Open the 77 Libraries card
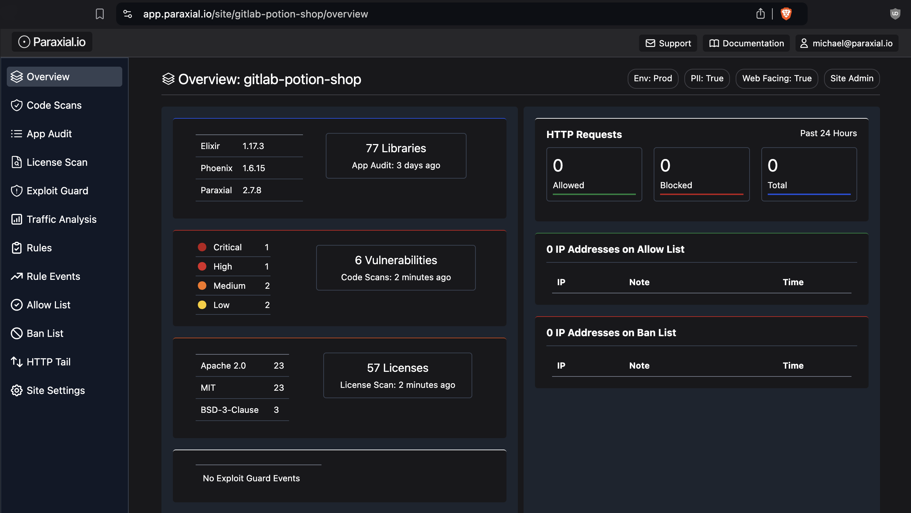 tap(396, 156)
